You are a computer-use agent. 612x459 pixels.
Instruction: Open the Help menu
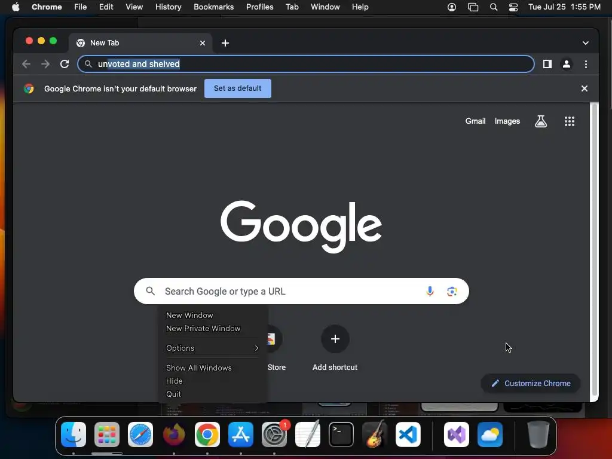click(360, 7)
